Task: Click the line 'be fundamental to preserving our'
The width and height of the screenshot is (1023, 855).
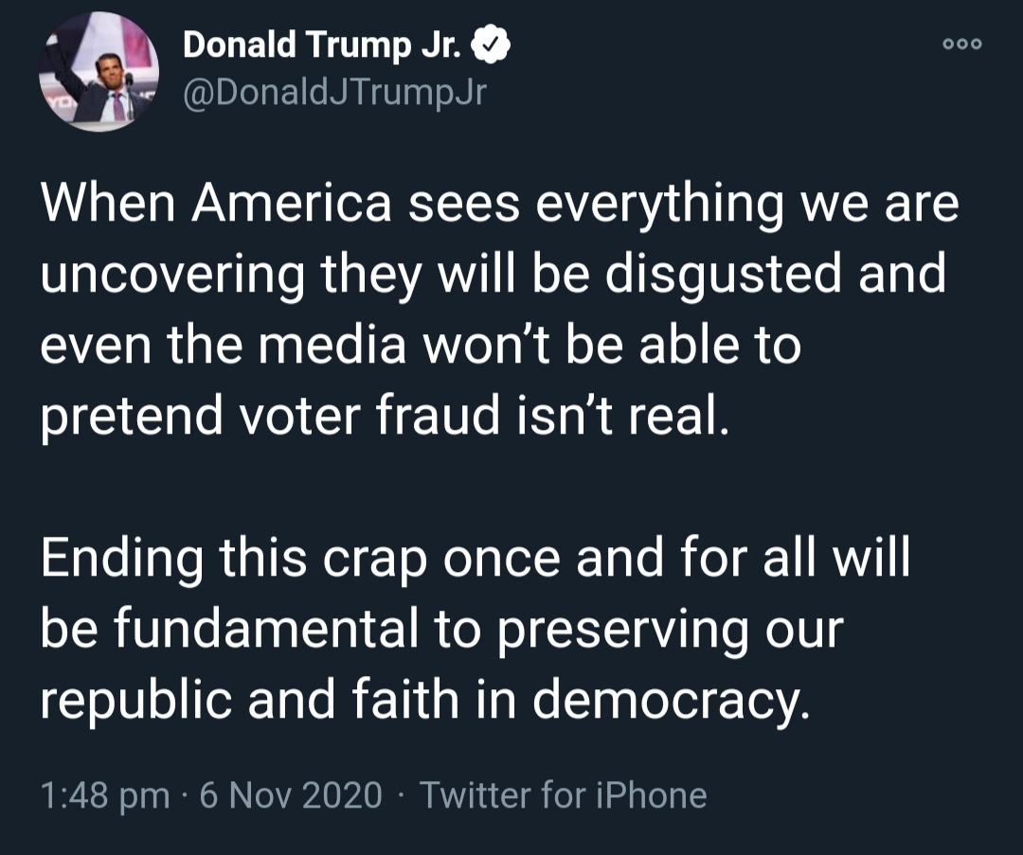Action: coord(441,628)
